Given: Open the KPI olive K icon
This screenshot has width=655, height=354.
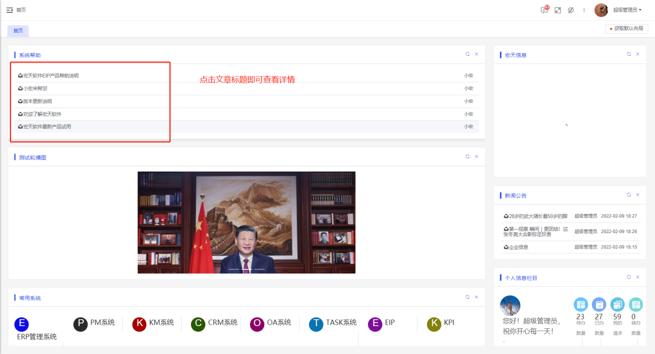Looking at the screenshot, I should (434, 324).
